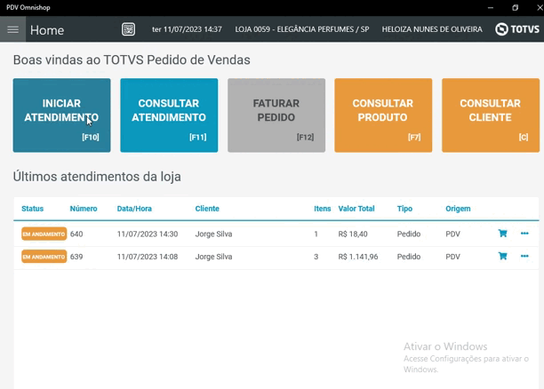Open the hamburger menu icon
The image size is (544, 389).
tap(12, 29)
